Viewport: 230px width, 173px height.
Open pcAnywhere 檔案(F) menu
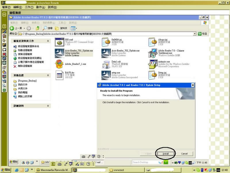pyautogui.click(x=6, y=7)
